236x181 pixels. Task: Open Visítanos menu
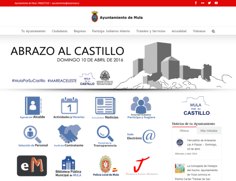(x=199, y=31)
